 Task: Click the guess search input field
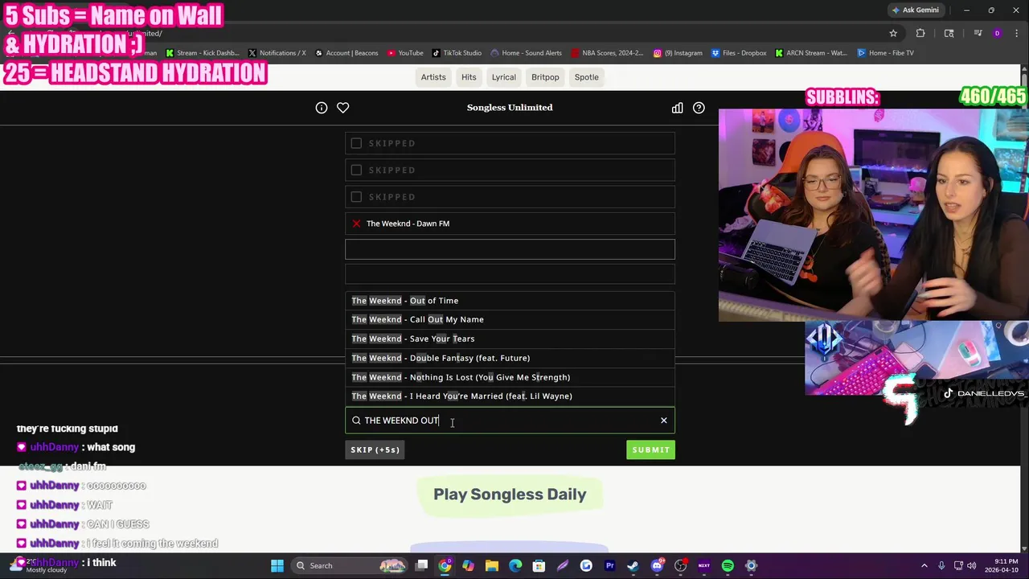pos(510,421)
